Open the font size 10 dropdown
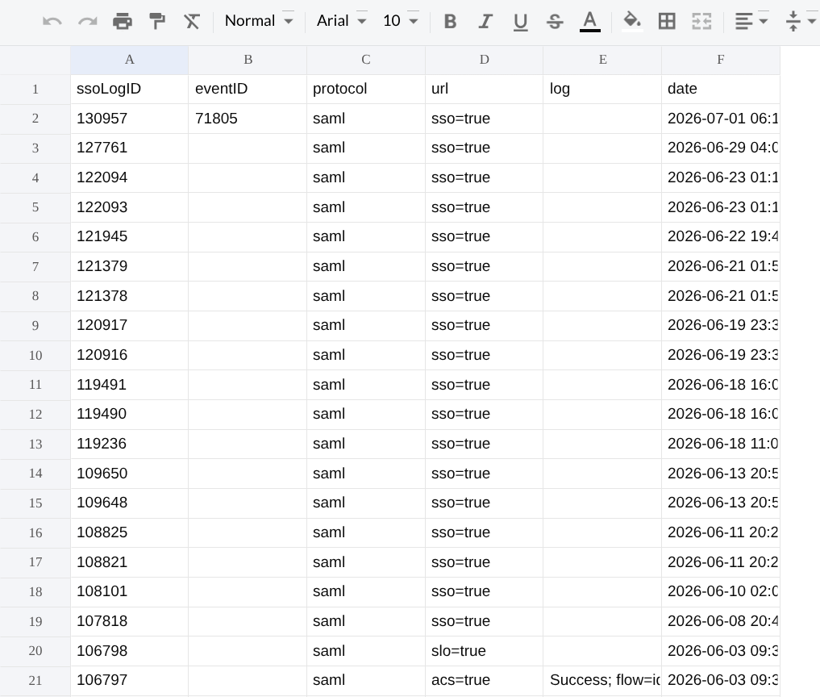 click(401, 21)
